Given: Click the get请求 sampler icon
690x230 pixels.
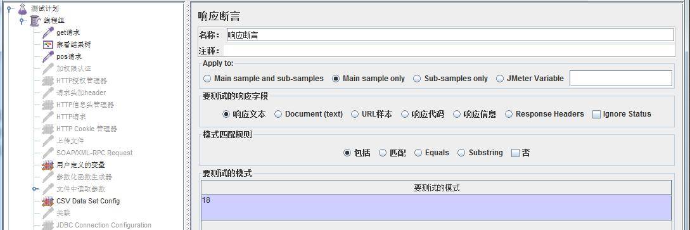Looking at the screenshot, I should (48, 32).
